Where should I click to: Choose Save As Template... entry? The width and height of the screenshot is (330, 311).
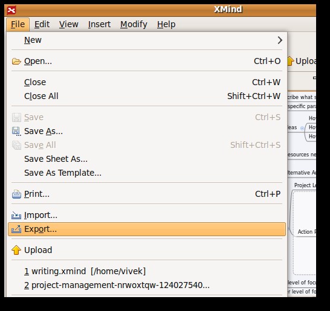(147, 173)
